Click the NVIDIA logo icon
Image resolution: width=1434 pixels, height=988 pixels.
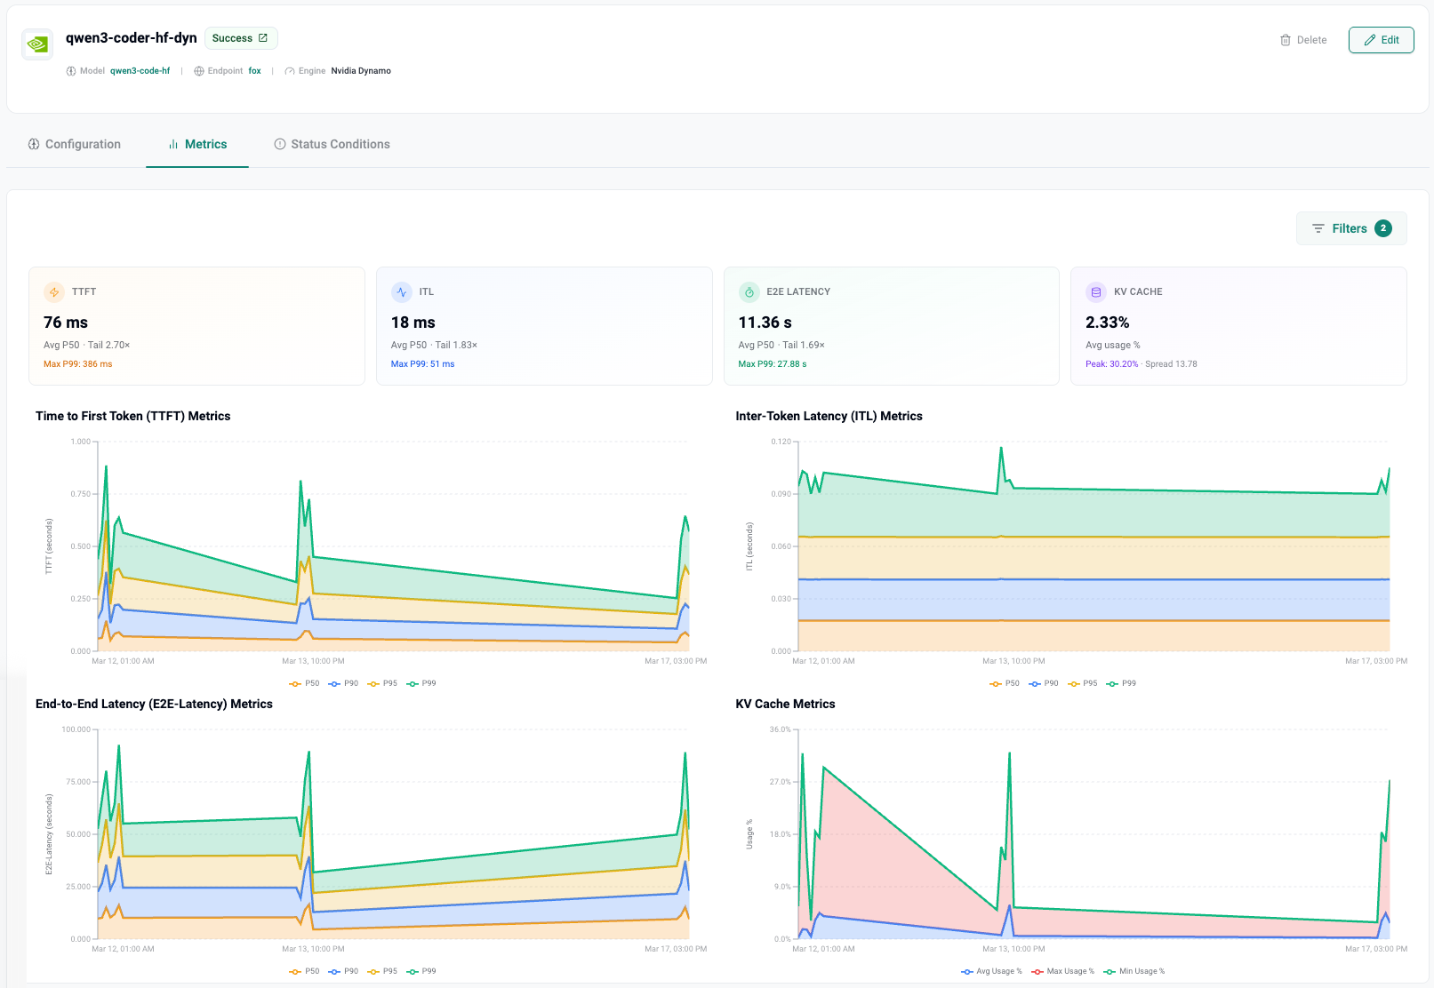pyautogui.click(x=36, y=44)
